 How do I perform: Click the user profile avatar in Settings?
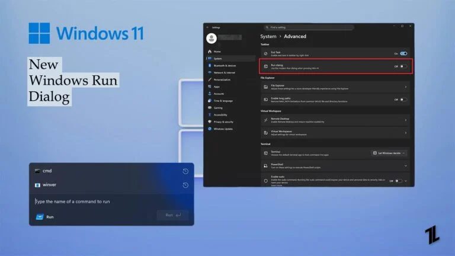coord(212,39)
